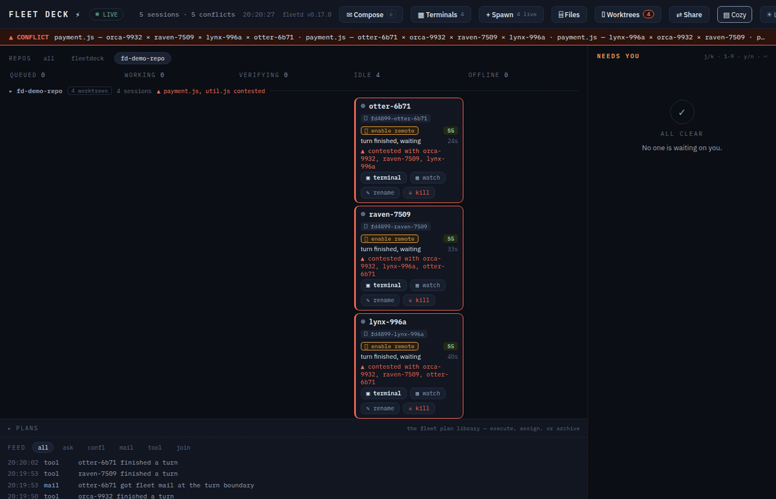Open terminal for lynx-996a

(x=383, y=394)
